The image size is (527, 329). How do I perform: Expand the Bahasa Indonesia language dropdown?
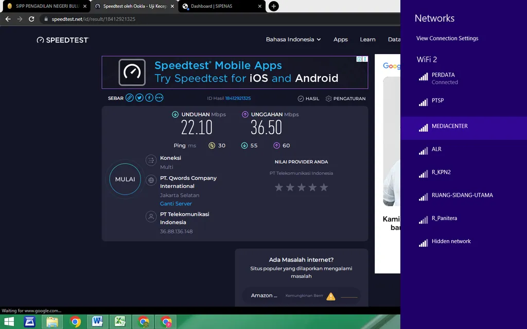point(293,40)
